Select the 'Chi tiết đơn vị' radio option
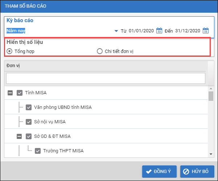The width and height of the screenshot is (218, 181). pos(100,51)
